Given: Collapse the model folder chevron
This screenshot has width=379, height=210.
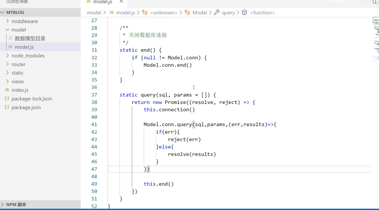Looking at the screenshot, I should pos(7,30).
